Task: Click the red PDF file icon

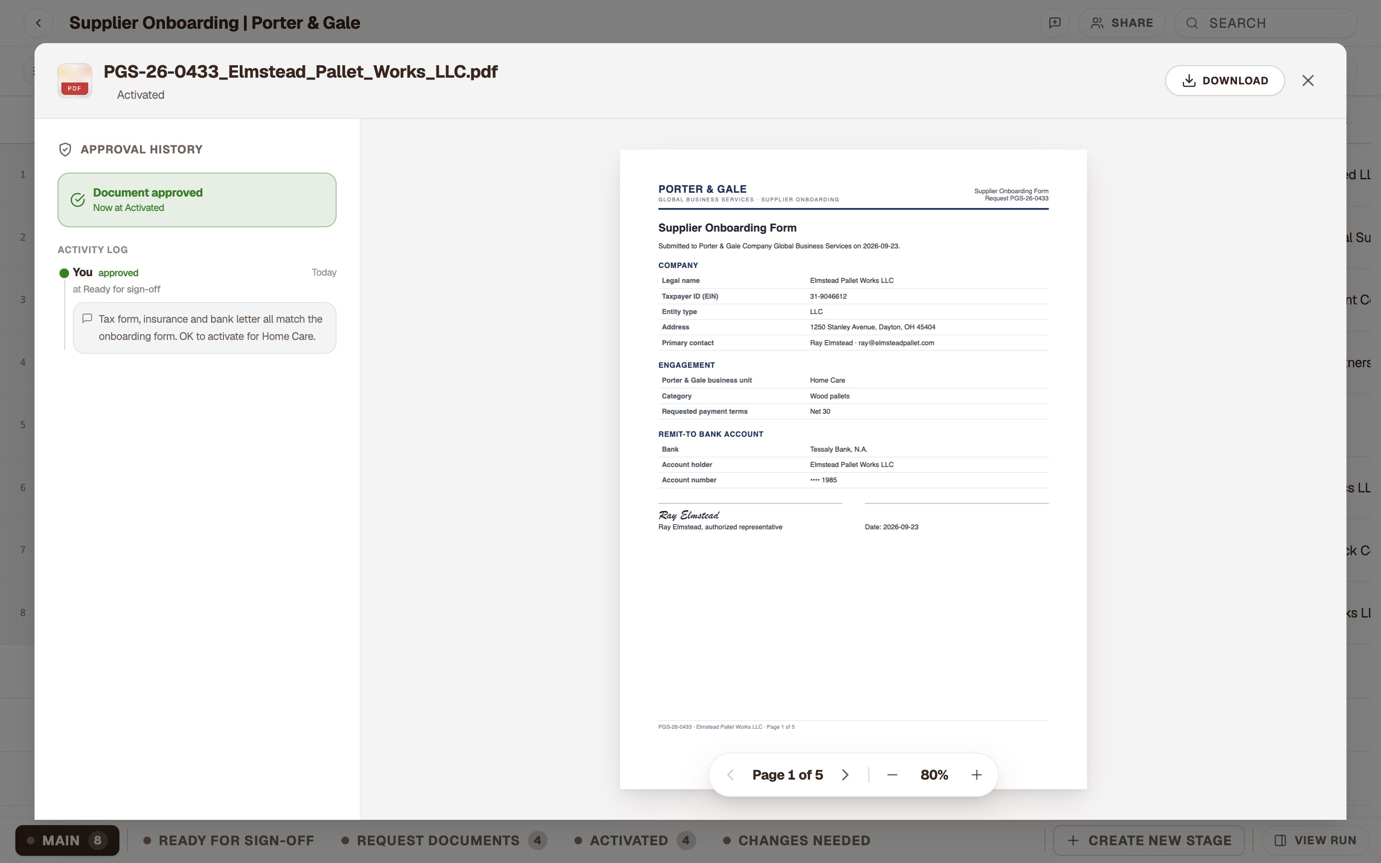Action: [x=75, y=81]
